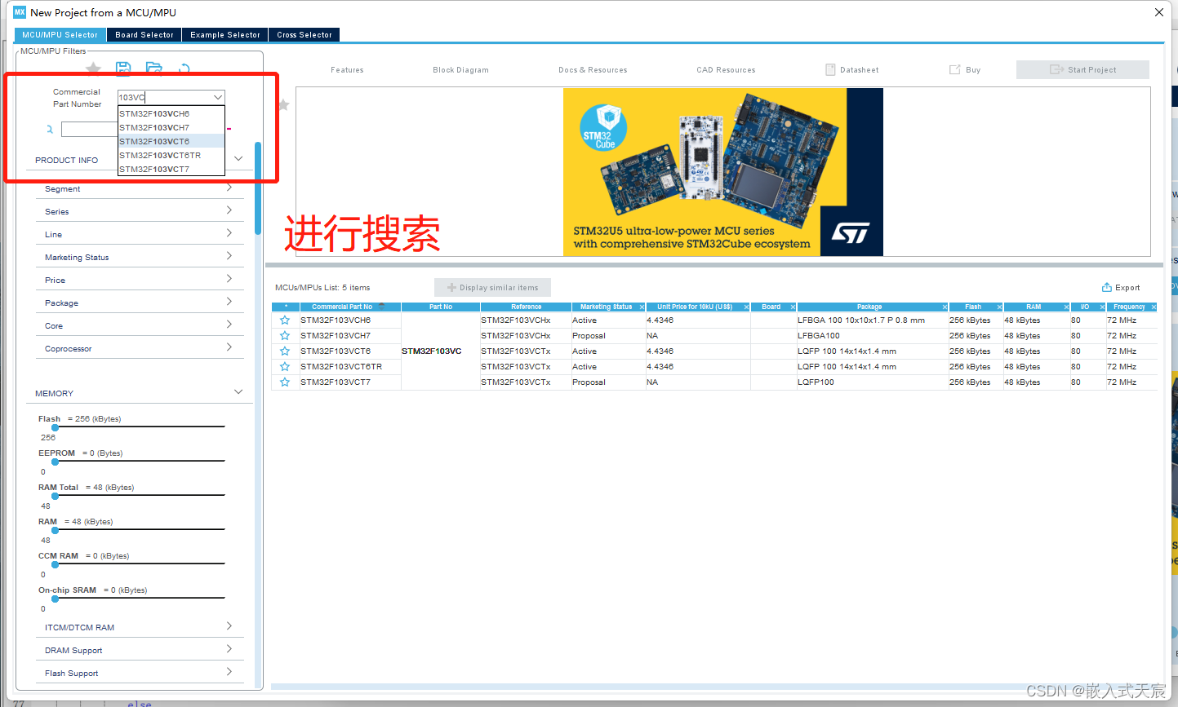Star the STM32F103VCT6TR row as favorite
The width and height of the screenshot is (1178, 707).
point(285,367)
